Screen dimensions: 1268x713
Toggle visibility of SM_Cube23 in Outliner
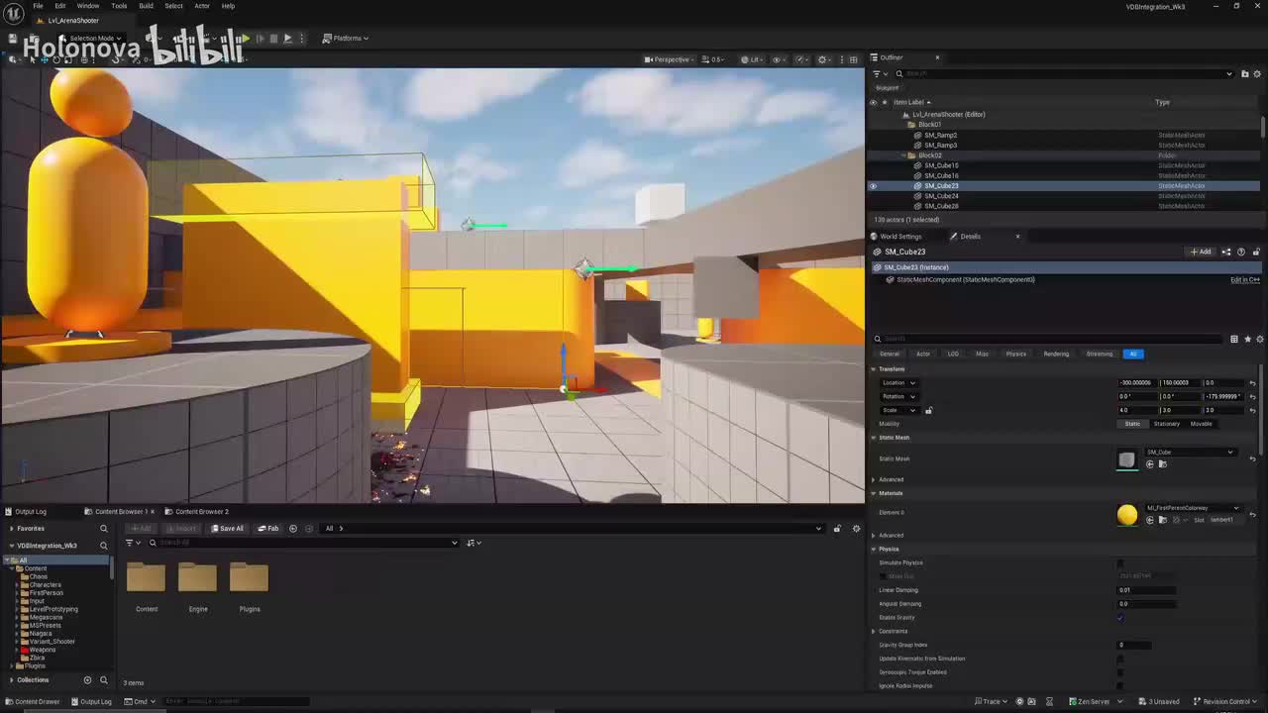[x=873, y=186]
